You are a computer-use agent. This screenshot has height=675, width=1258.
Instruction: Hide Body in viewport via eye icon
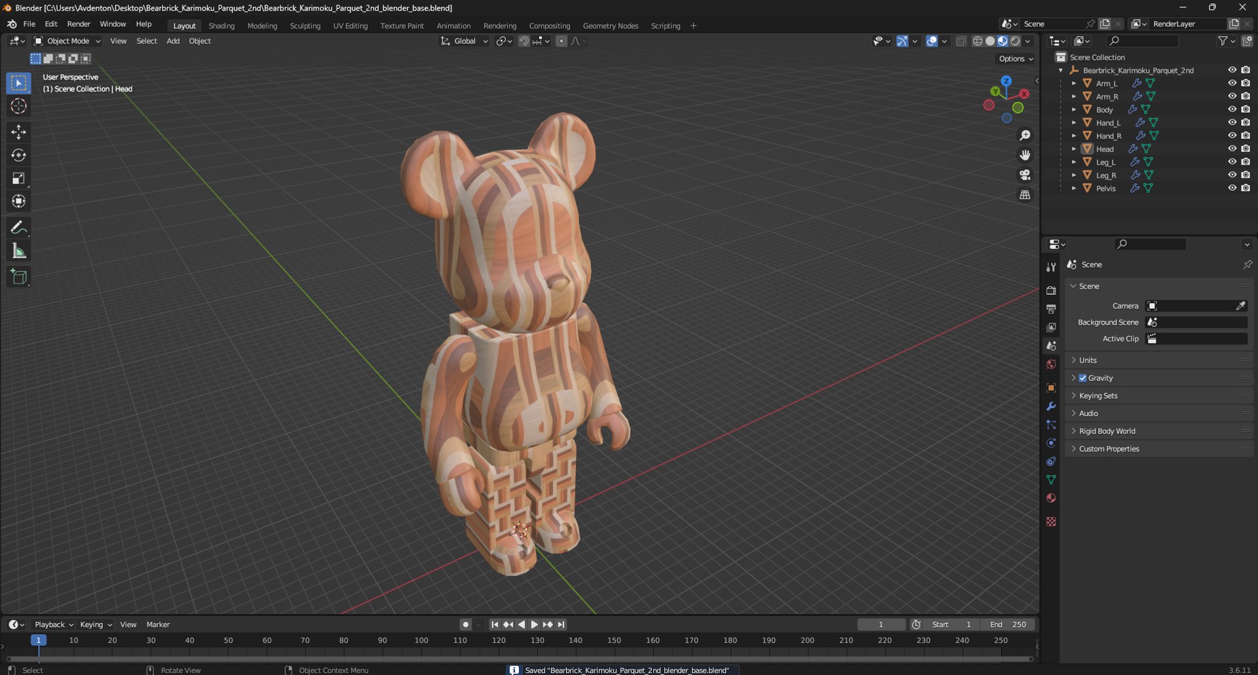click(1232, 109)
